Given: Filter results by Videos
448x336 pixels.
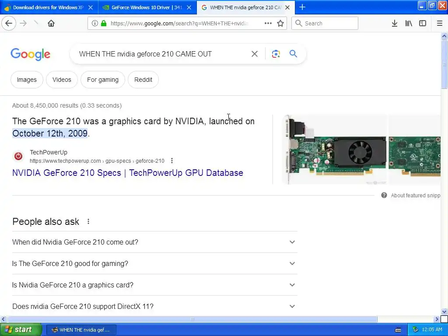Looking at the screenshot, I should 62,80.
